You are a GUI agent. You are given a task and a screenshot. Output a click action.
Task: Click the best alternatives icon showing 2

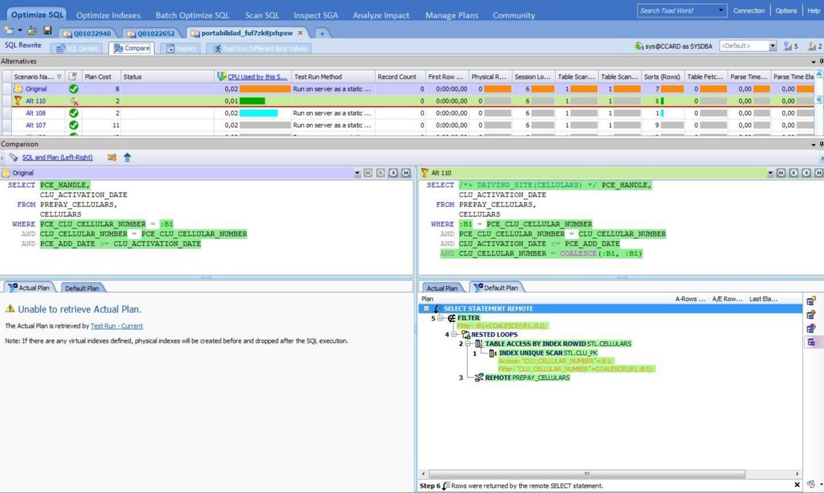point(812,46)
